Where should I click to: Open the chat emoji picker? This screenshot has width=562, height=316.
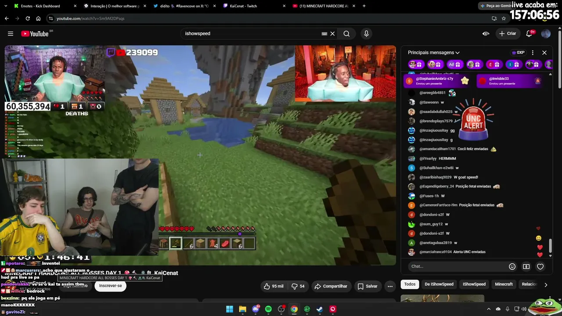[512, 266]
